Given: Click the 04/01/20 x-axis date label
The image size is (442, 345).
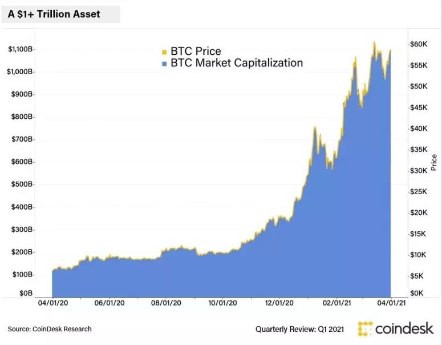Looking at the screenshot, I should (x=53, y=303).
